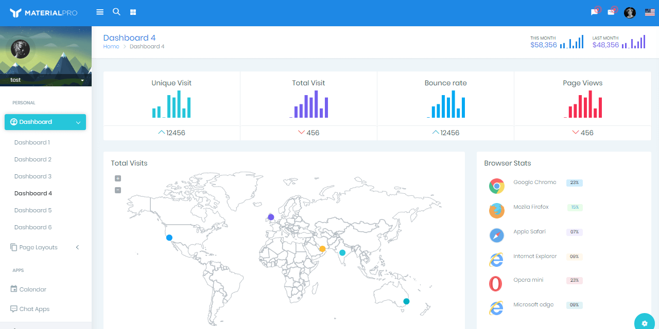Click the Calendar icon in sidebar
Screen dimensions: 659x329
tap(13, 289)
